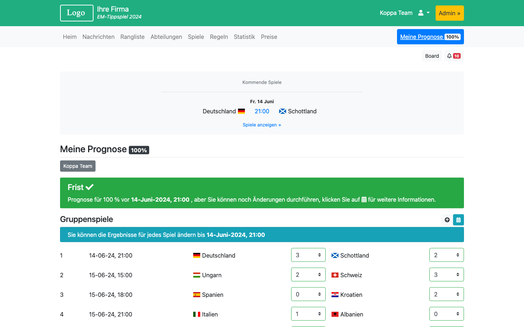The width and height of the screenshot is (524, 327).
Task: Click the yellow Admin » button
Action: (450, 13)
